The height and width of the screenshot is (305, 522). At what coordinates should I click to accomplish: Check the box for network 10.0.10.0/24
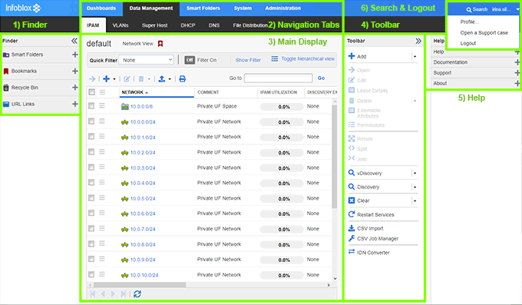91,274
